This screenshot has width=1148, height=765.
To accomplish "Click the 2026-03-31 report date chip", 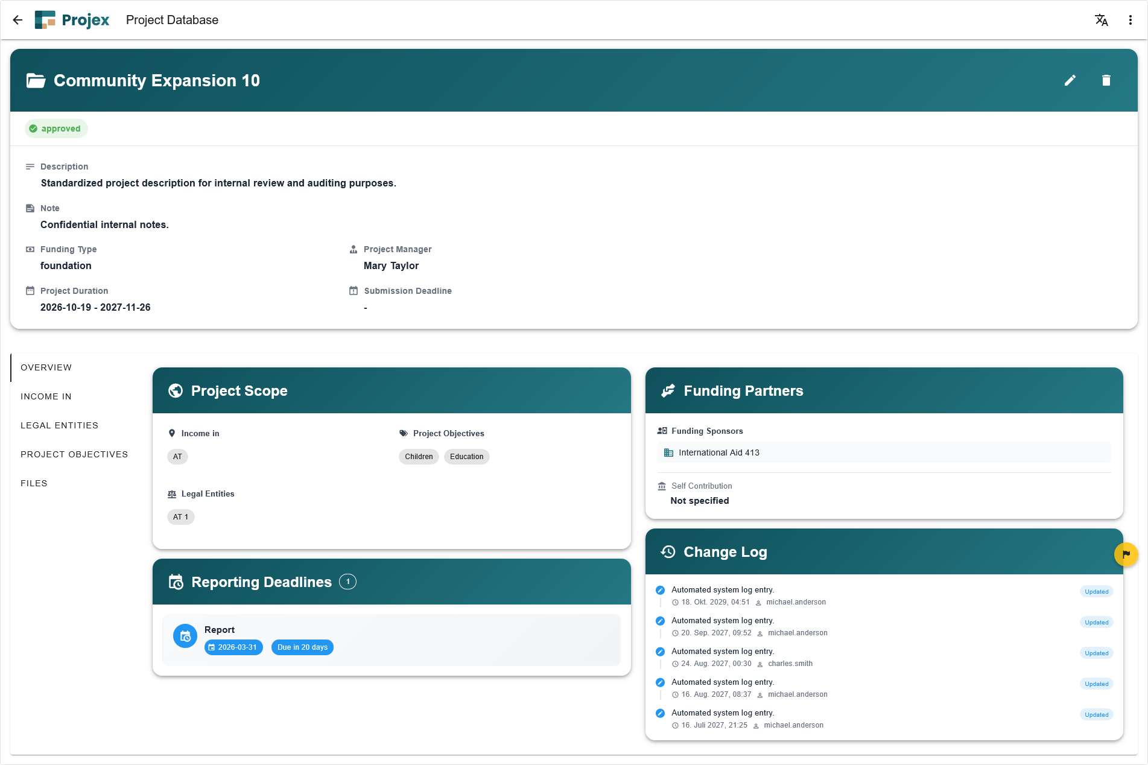I will point(233,647).
